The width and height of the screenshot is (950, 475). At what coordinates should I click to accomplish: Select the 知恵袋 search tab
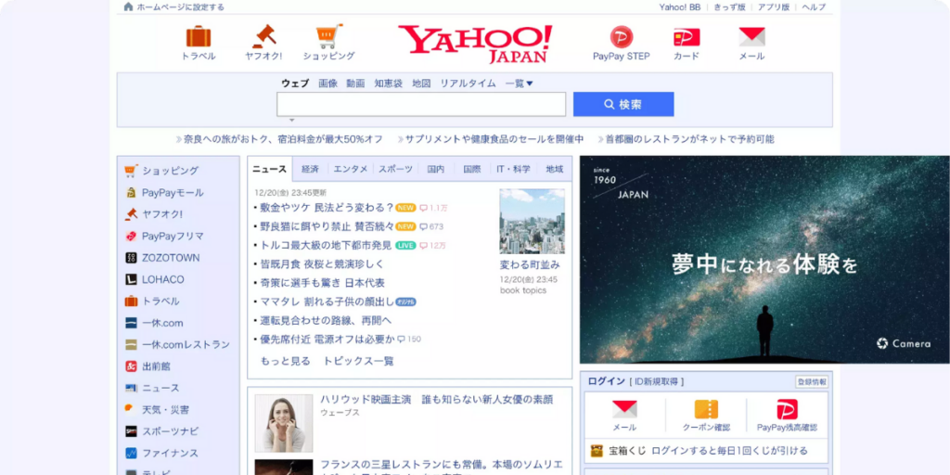389,83
